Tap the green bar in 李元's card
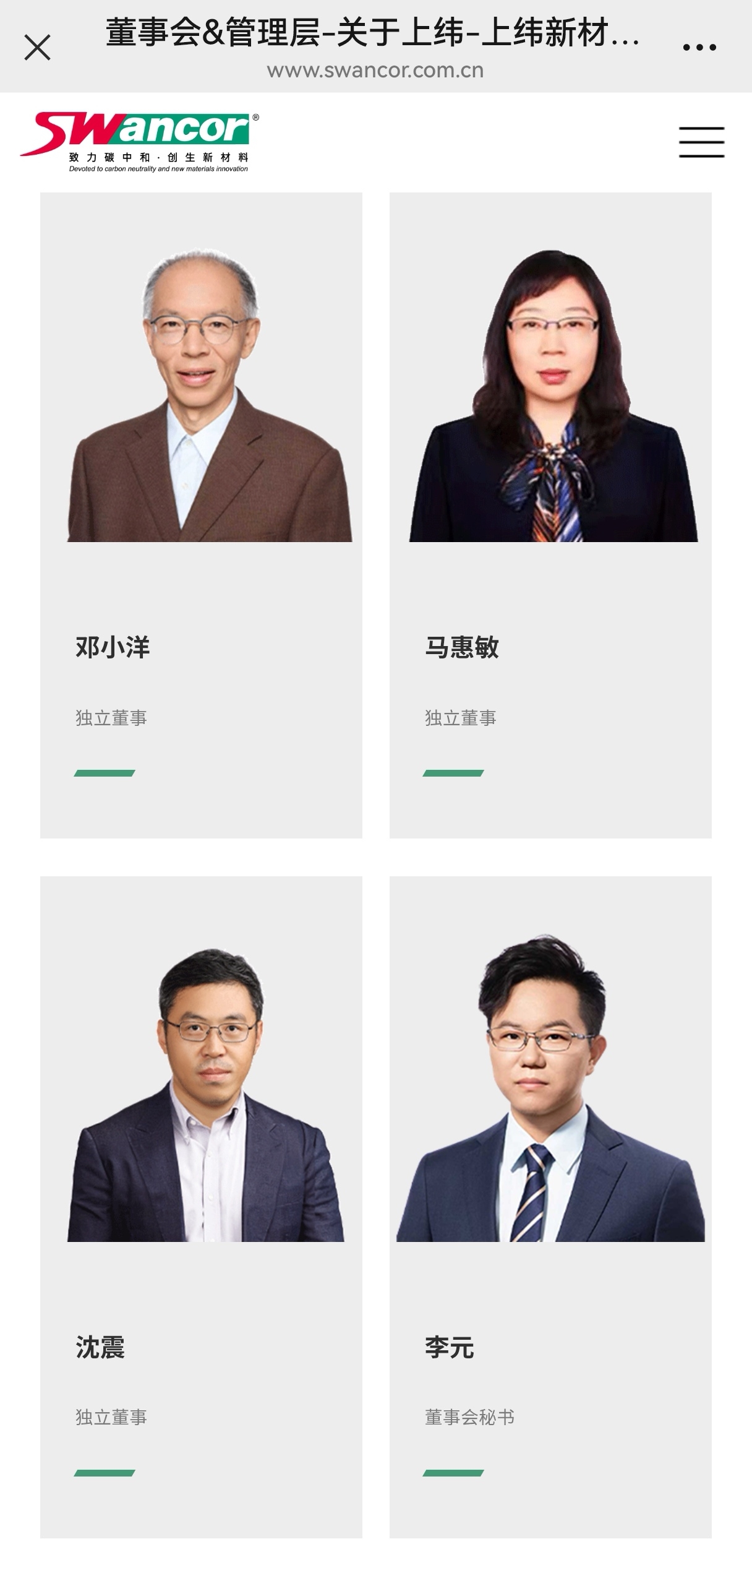This screenshot has height=1591, width=752. coord(453,1473)
